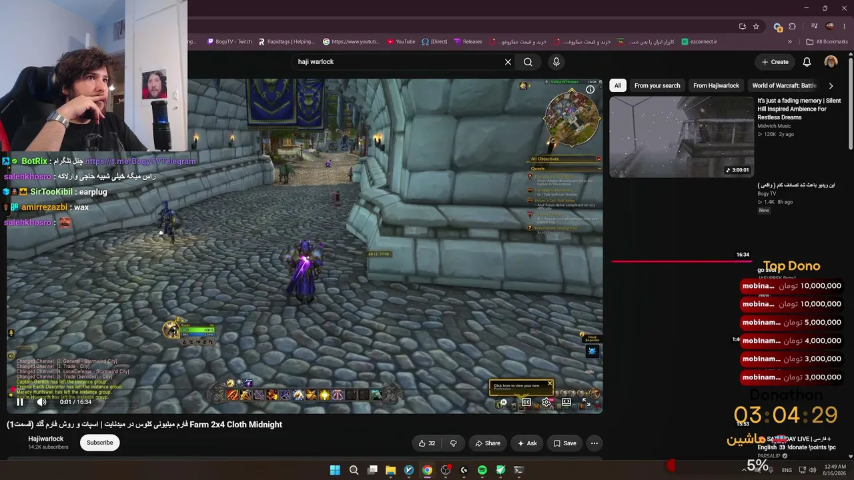This screenshot has width=854, height=480.
Task: Select the 'All' filter chip
Action: click(618, 85)
